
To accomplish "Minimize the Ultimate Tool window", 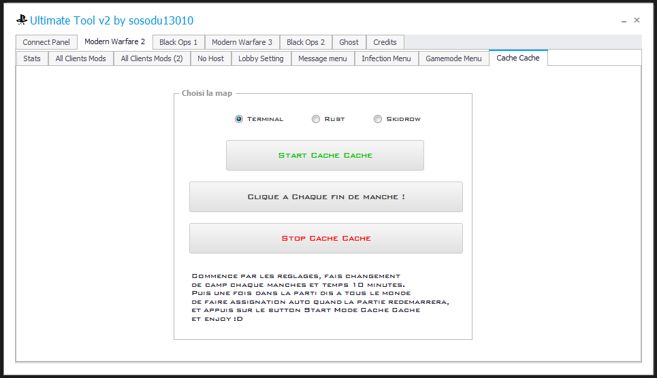I will click(624, 20).
